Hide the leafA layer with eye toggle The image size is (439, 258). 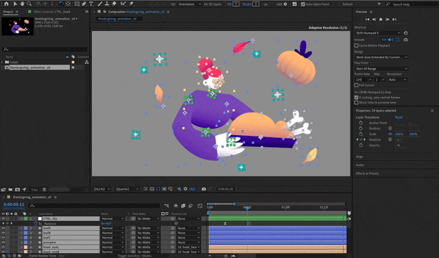tap(3, 228)
